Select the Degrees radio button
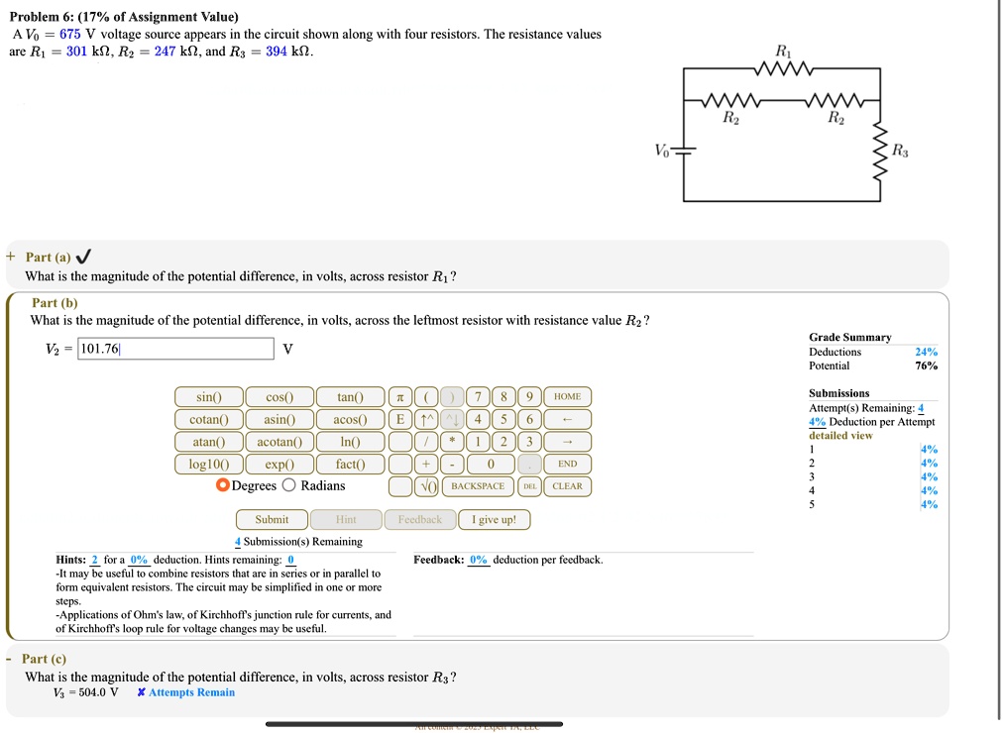Viewport: 1003px width, 733px height. coord(223,485)
